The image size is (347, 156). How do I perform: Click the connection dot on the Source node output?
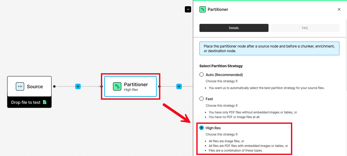(54, 86)
